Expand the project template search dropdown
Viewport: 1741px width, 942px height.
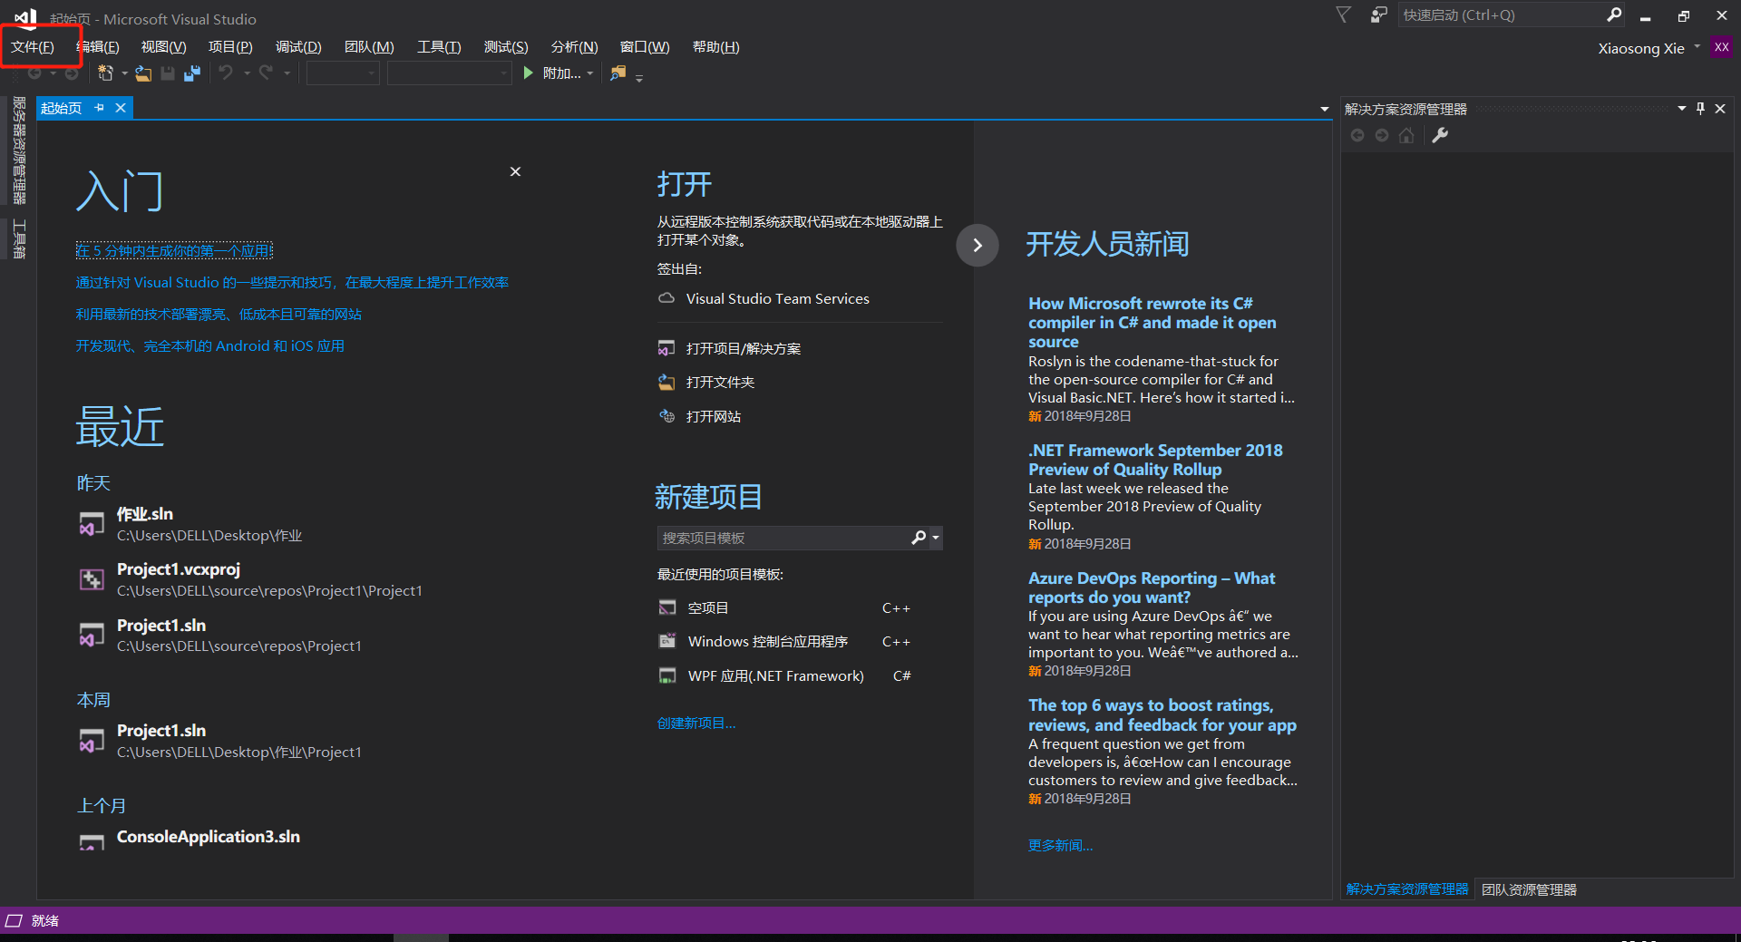tap(936, 538)
